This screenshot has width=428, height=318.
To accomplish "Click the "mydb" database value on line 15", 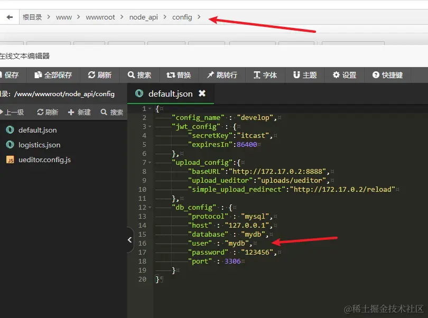I will [253, 235].
